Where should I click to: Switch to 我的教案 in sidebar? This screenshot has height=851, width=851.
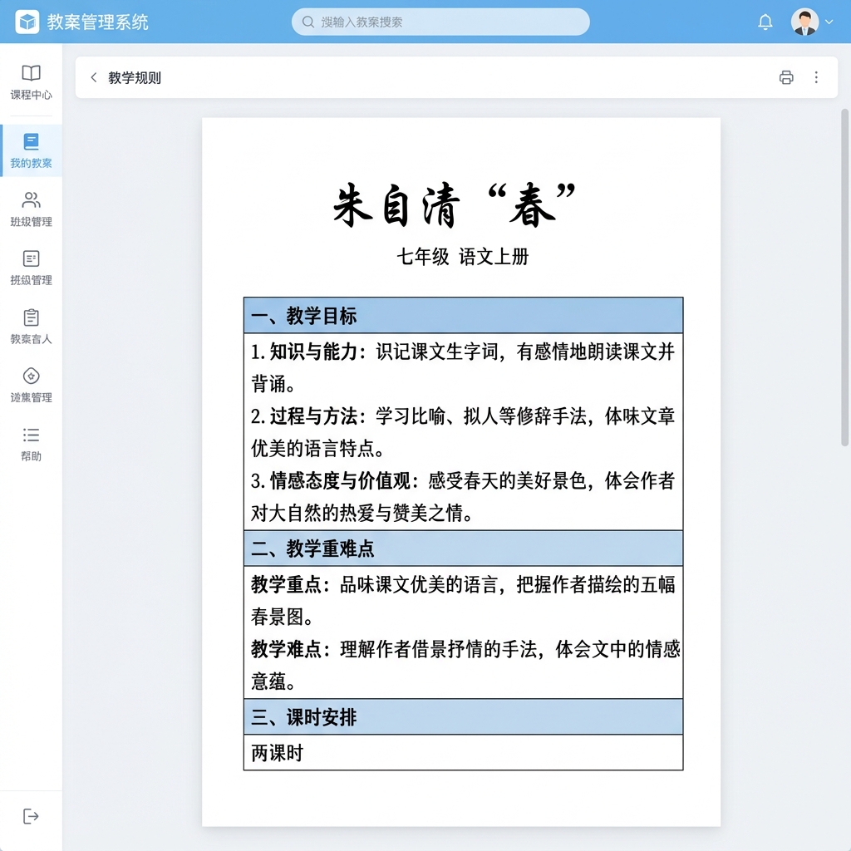click(31, 150)
